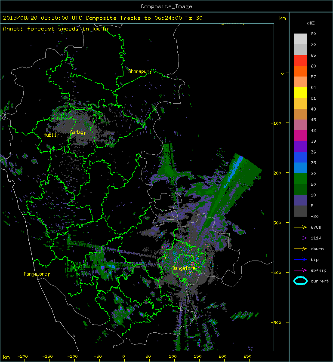
Task: Click the -100 label on the right axis
Action: tap(276, 123)
